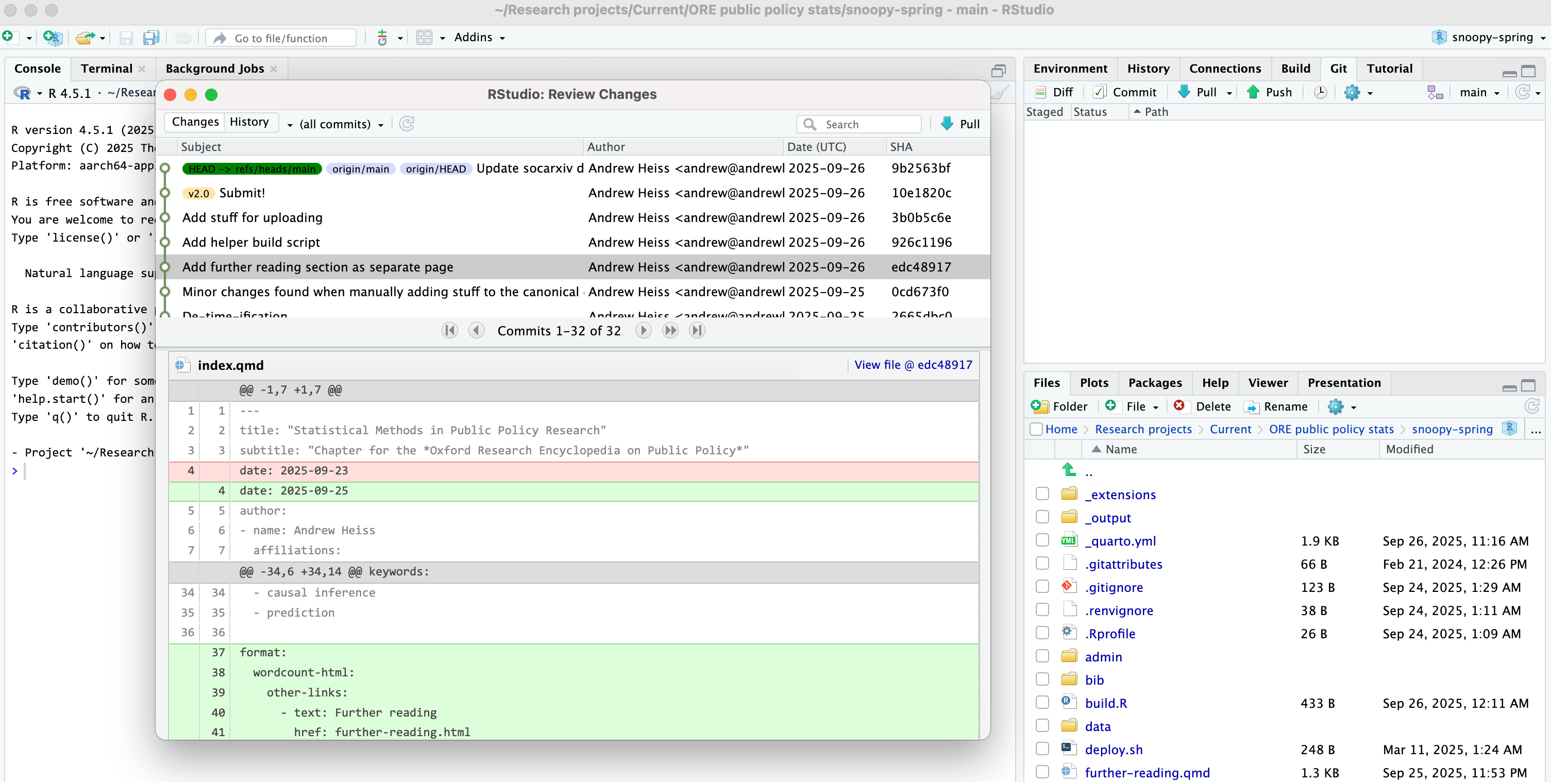Screen dimensions: 1551x782
Task: Tick the checkbox for deploy.sh
Action: point(1042,749)
